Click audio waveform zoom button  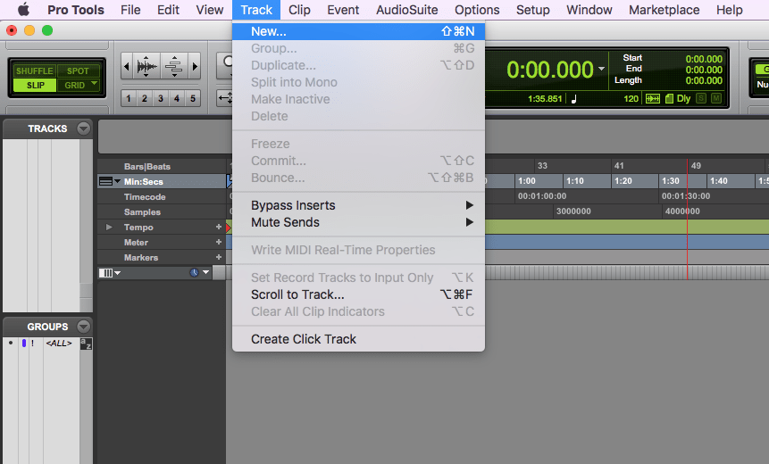coord(146,66)
